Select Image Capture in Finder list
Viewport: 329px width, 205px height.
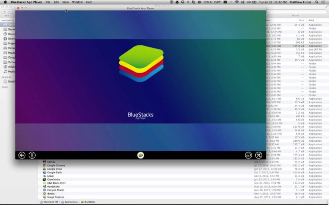[55, 197]
